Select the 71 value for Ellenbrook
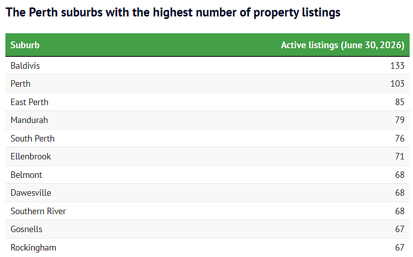413x257 pixels. click(400, 156)
